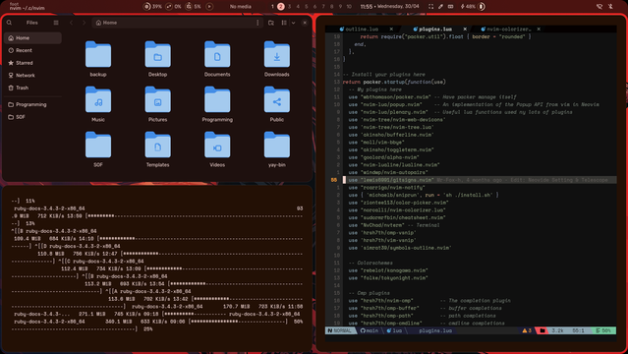Open the path bar three-dot menu
The height and width of the screenshot is (354, 628).
tap(257, 23)
